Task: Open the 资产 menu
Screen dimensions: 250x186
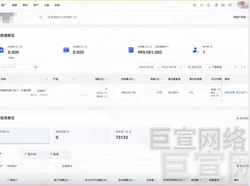Action: coord(36,5)
